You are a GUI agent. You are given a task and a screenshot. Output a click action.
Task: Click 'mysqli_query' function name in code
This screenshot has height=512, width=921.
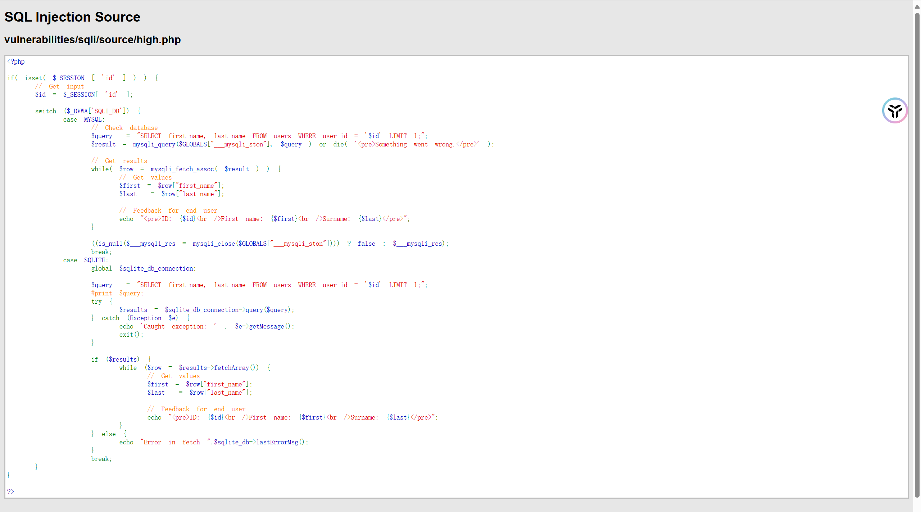154,144
